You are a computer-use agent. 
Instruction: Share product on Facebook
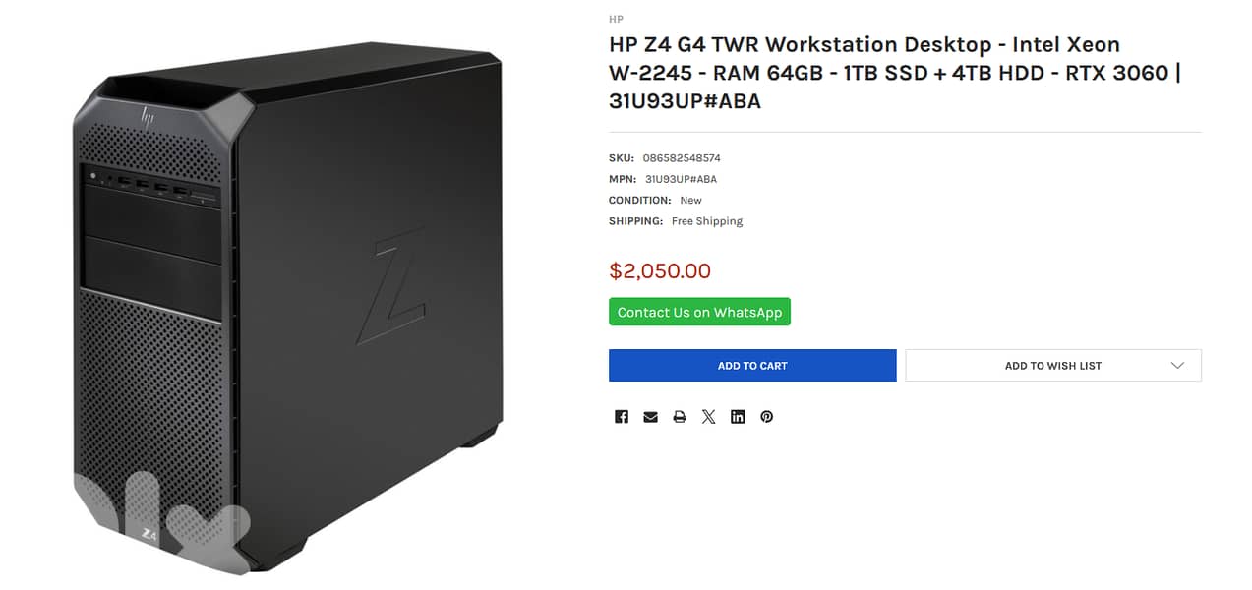pyautogui.click(x=621, y=417)
